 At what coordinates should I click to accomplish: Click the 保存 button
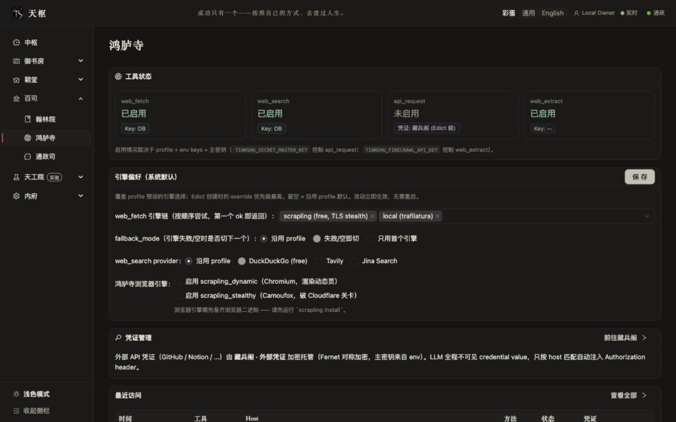639,177
